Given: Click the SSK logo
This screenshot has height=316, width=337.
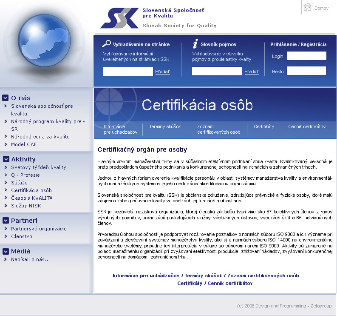Looking at the screenshot, I should pyautogui.click(x=119, y=18).
